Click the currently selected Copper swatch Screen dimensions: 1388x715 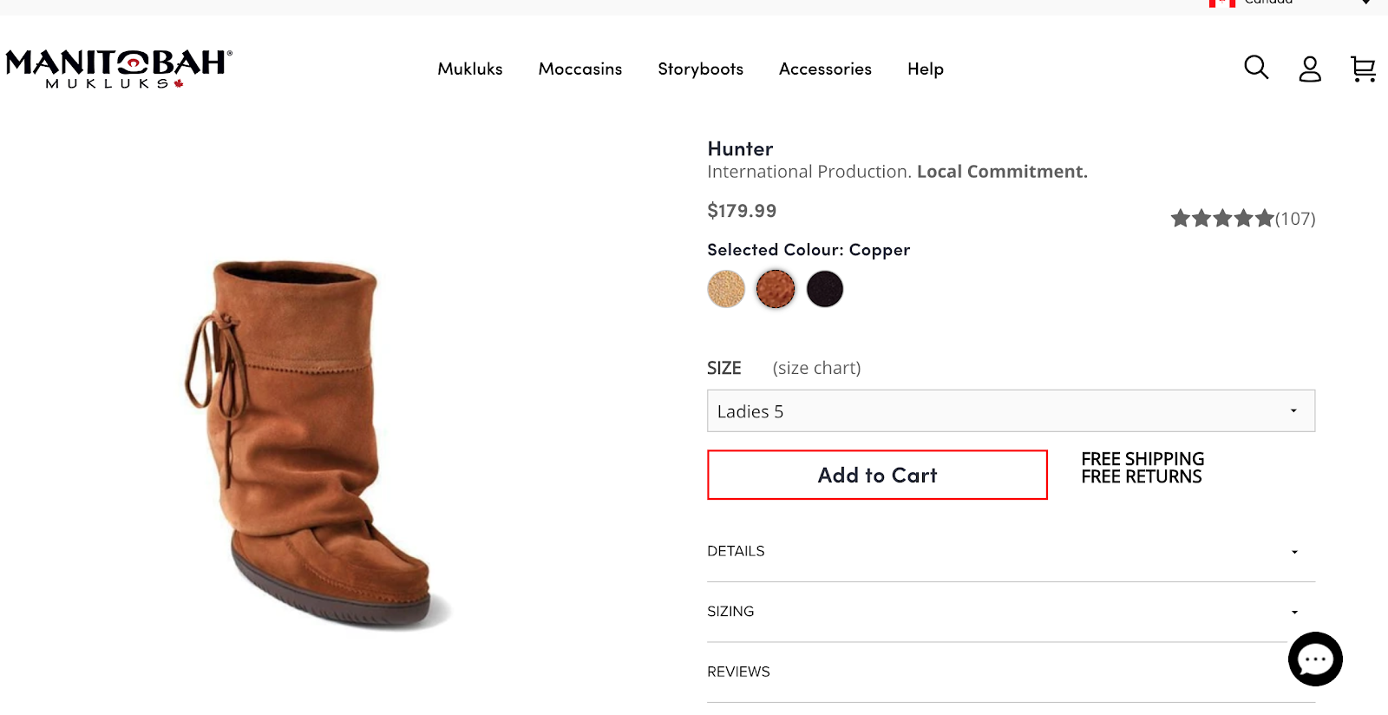776,289
